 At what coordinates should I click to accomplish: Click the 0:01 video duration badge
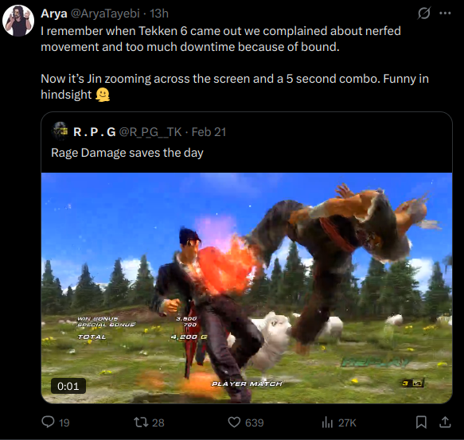point(68,386)
